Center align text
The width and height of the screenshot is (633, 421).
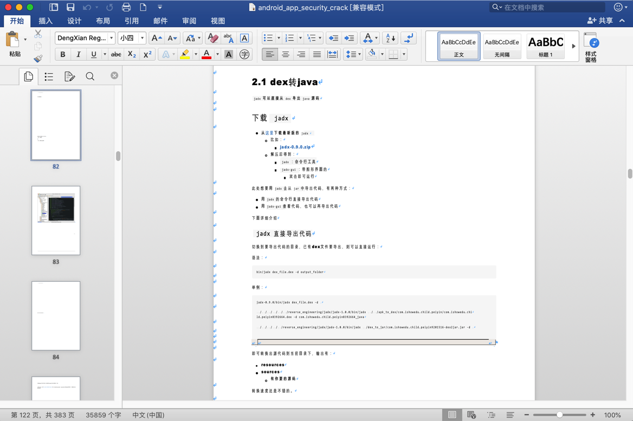point(286,54)
